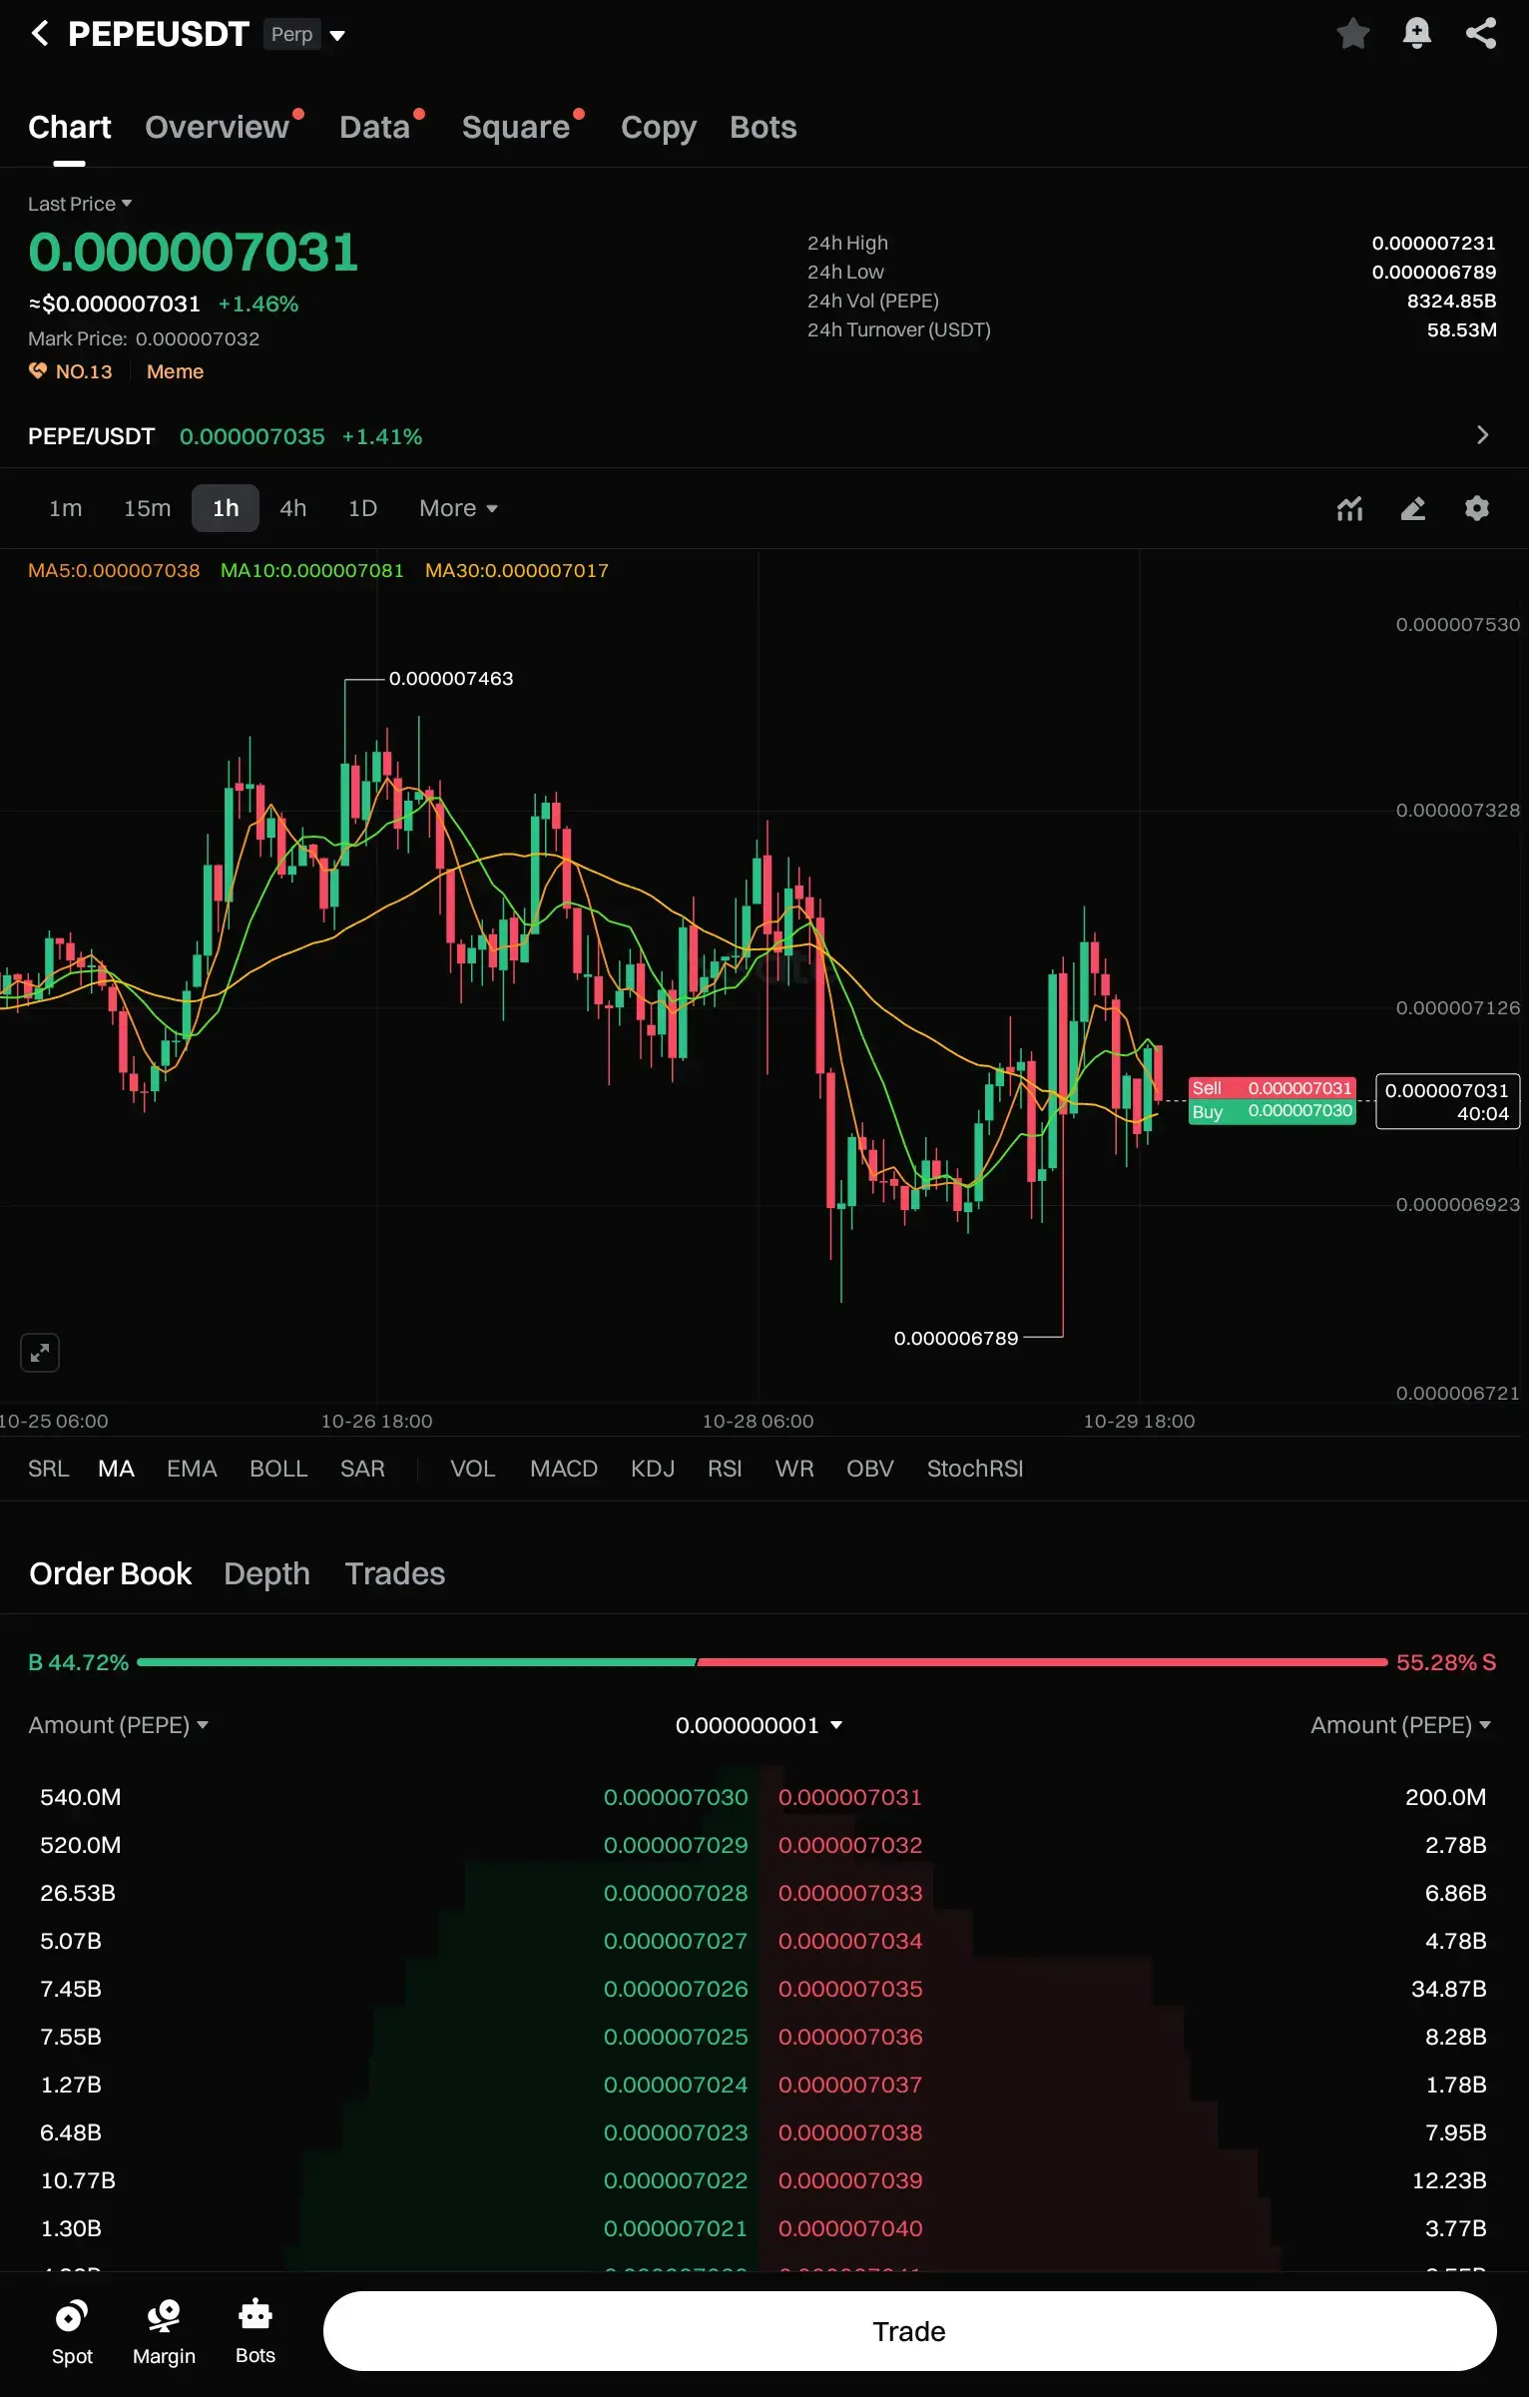Switch to the Chart tab

tap(70, 128)
